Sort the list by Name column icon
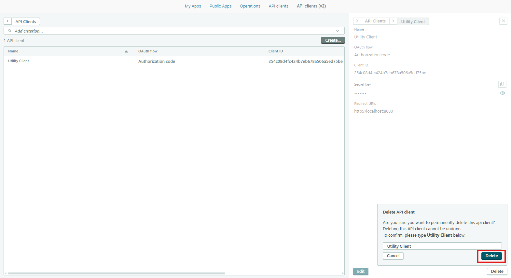Image resolution: width=511 pixels, height=278 pixels. (126, 51)
